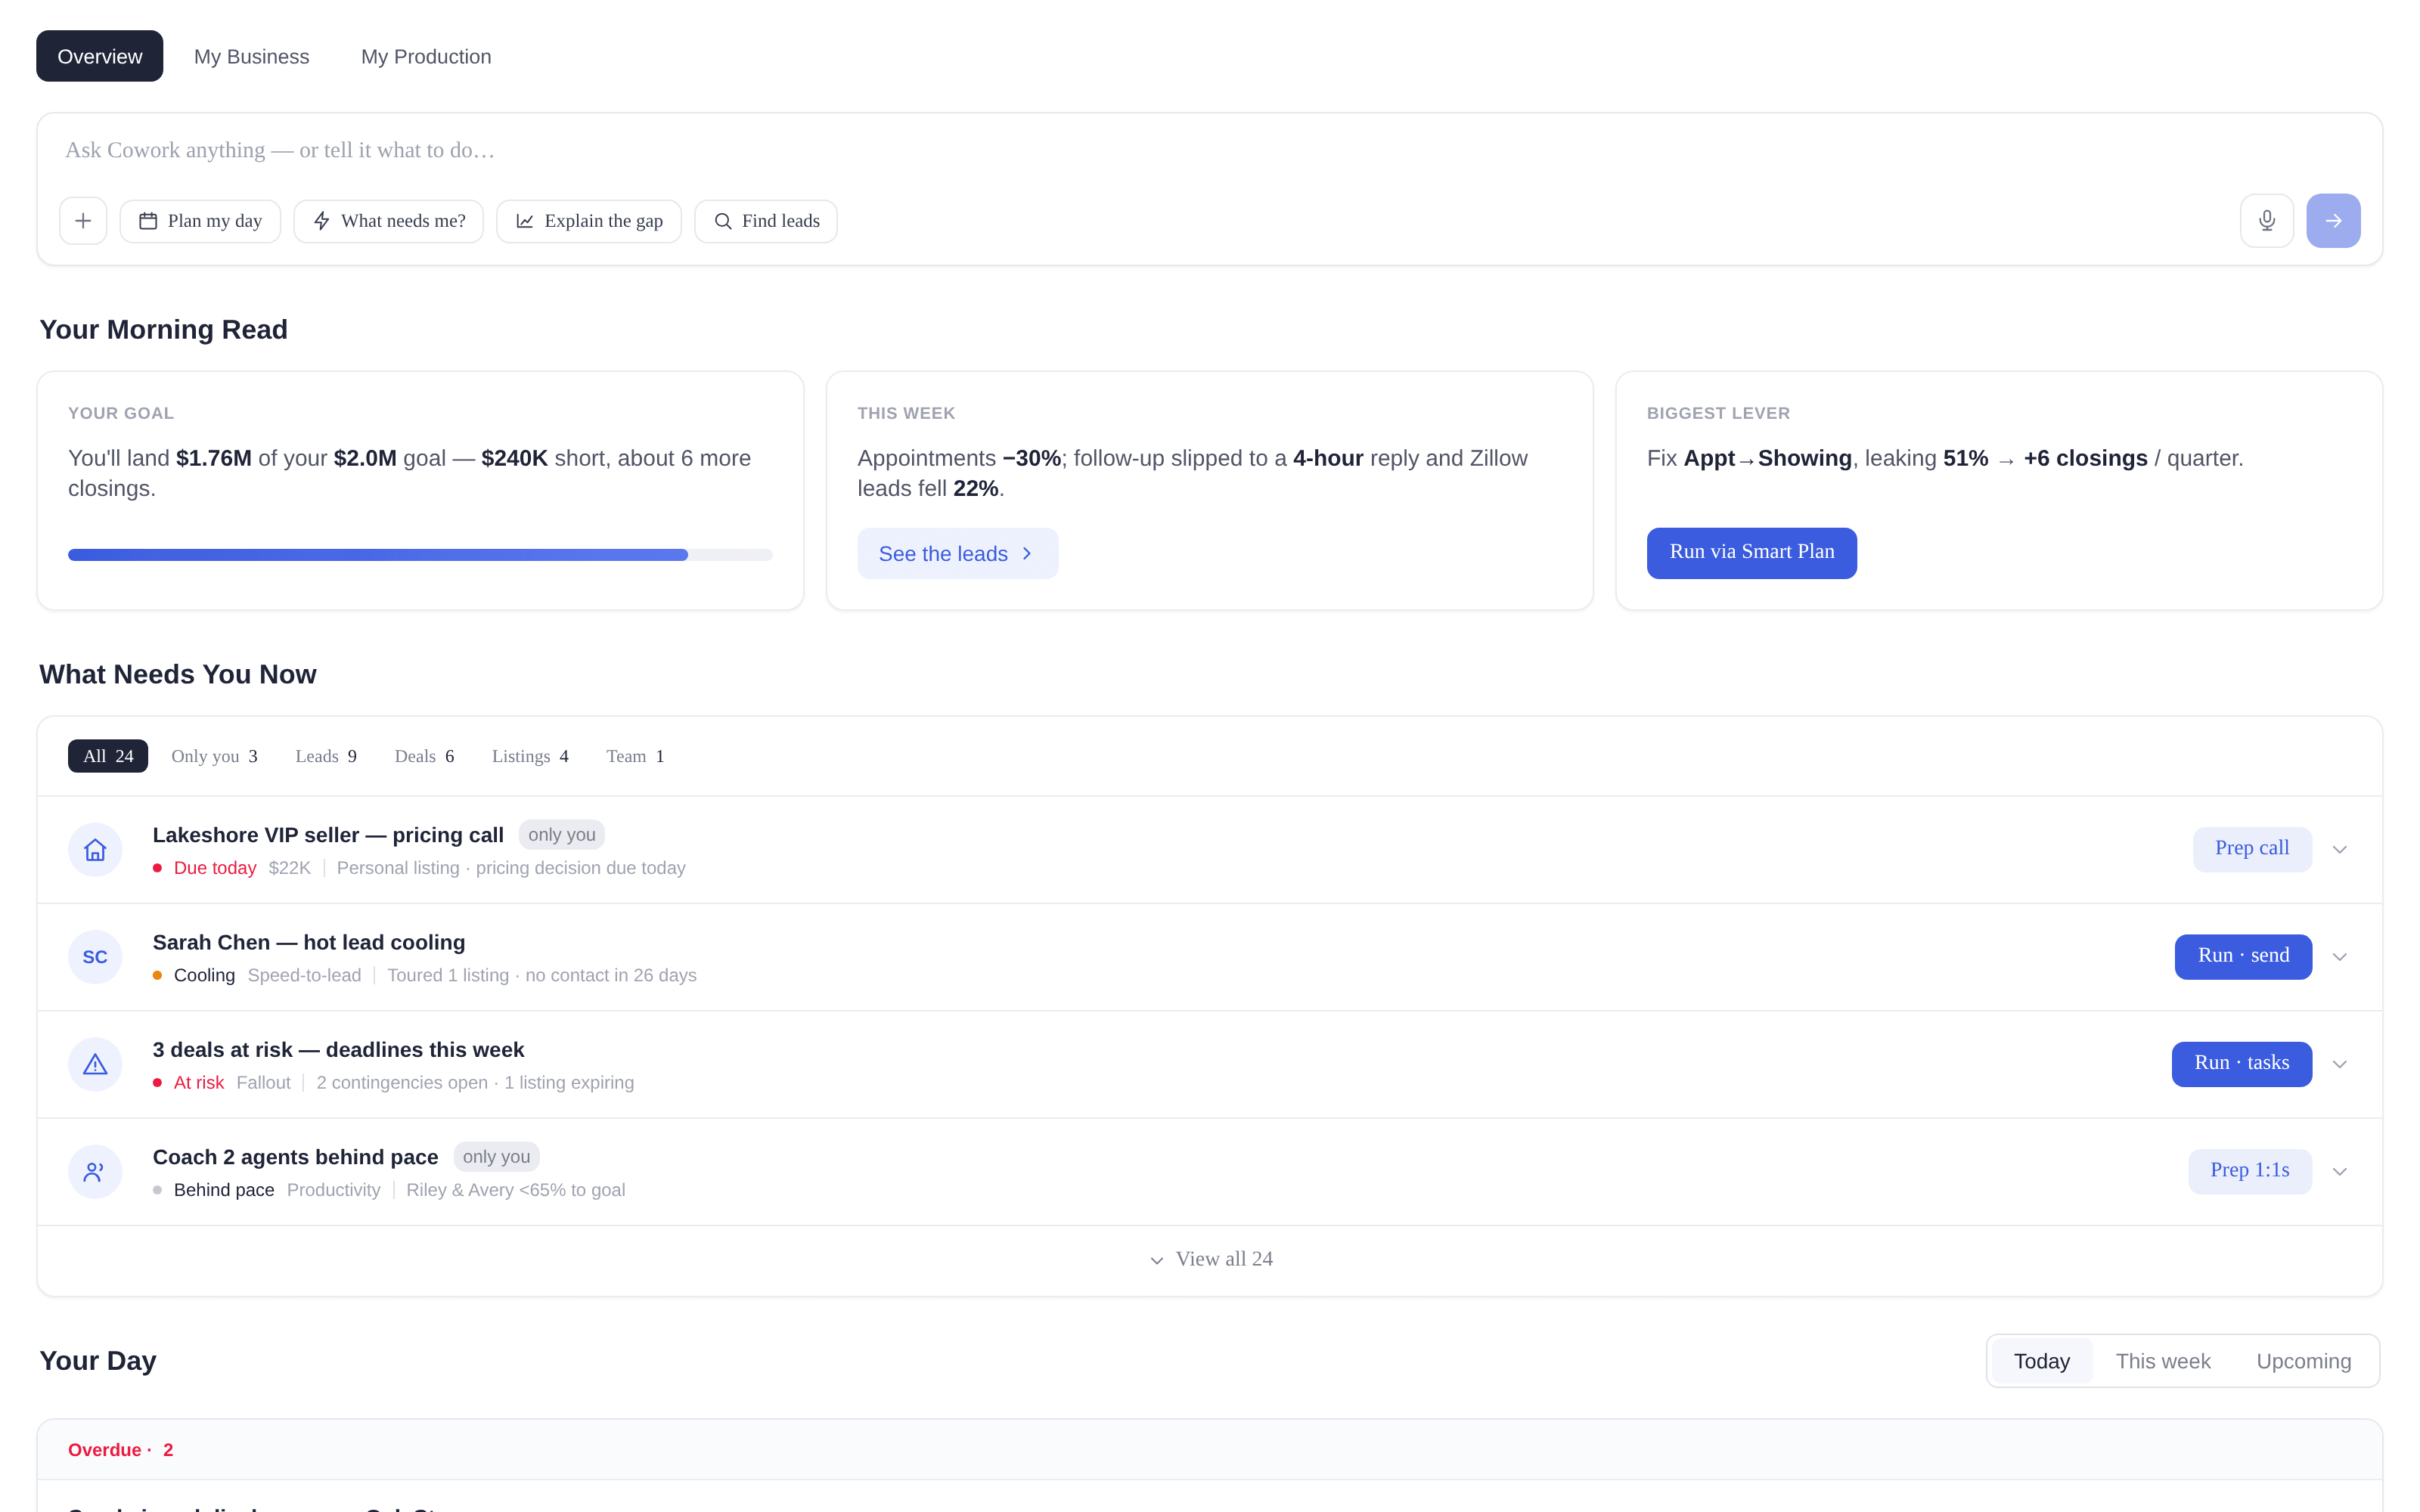Click the At risk status label
This screenshot has width=2420, height=1512.
tap(199, 1083)
